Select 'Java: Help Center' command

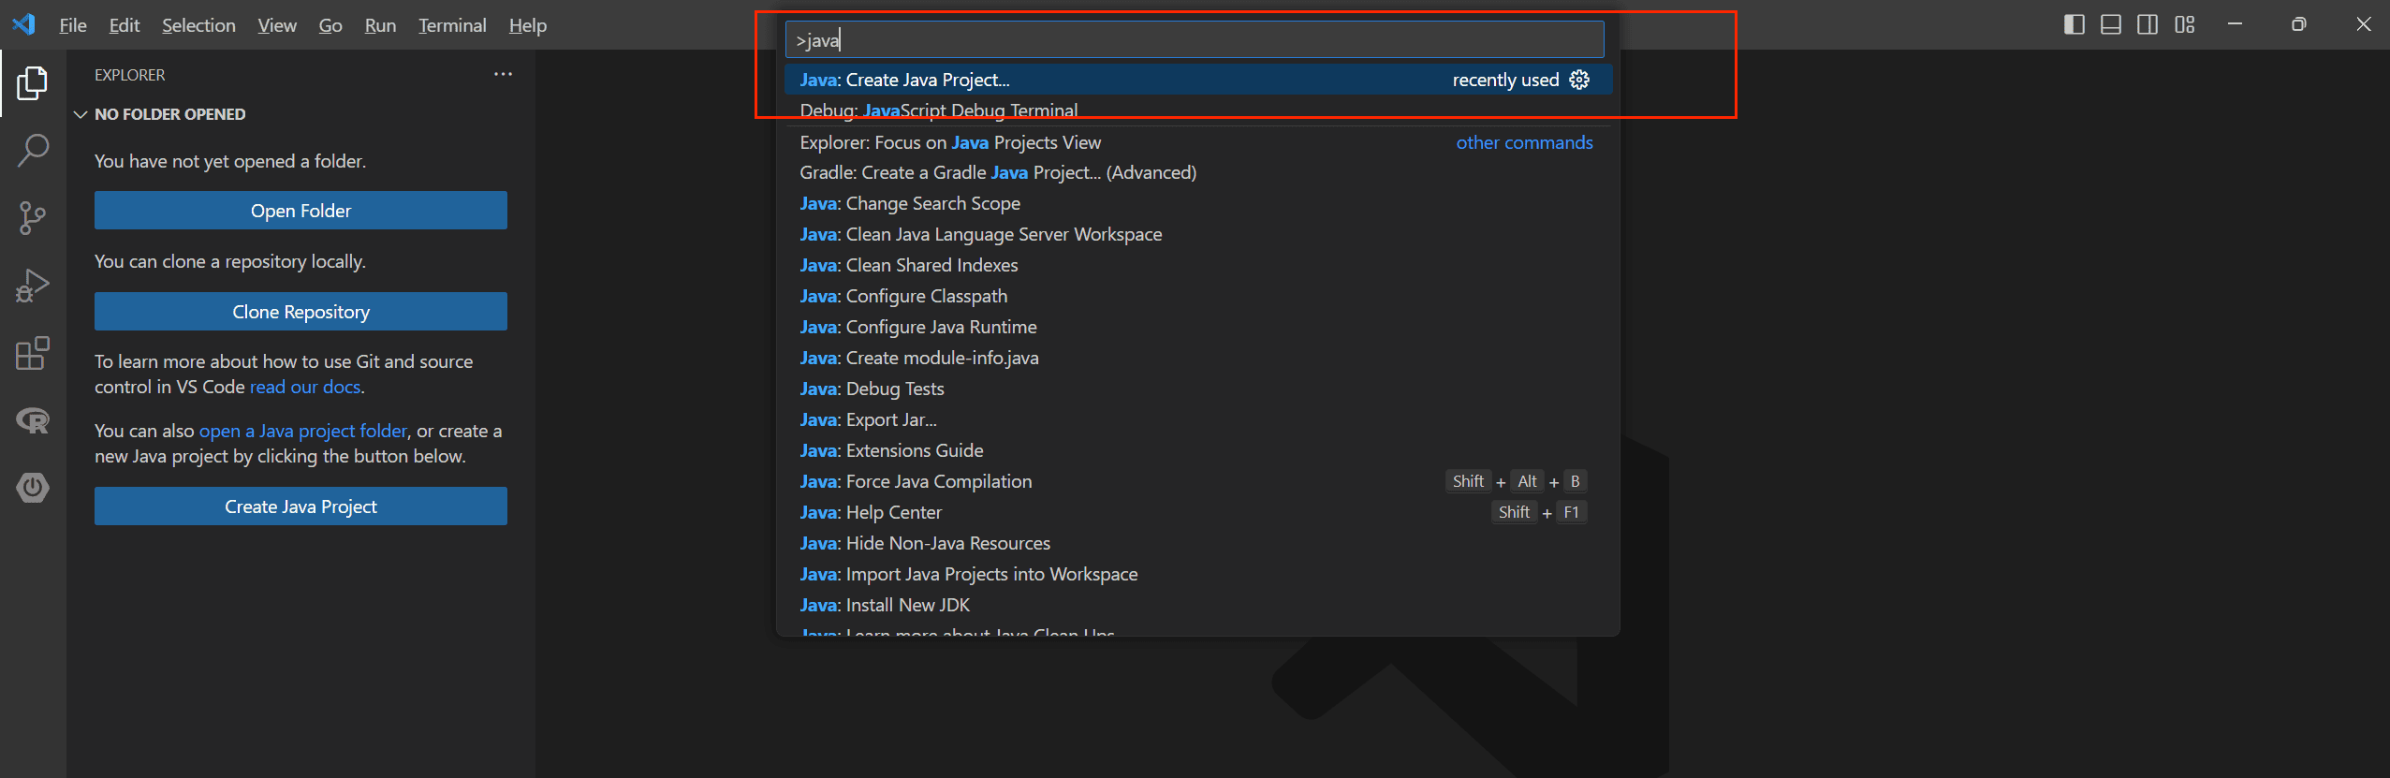(x=1198, y=512)
